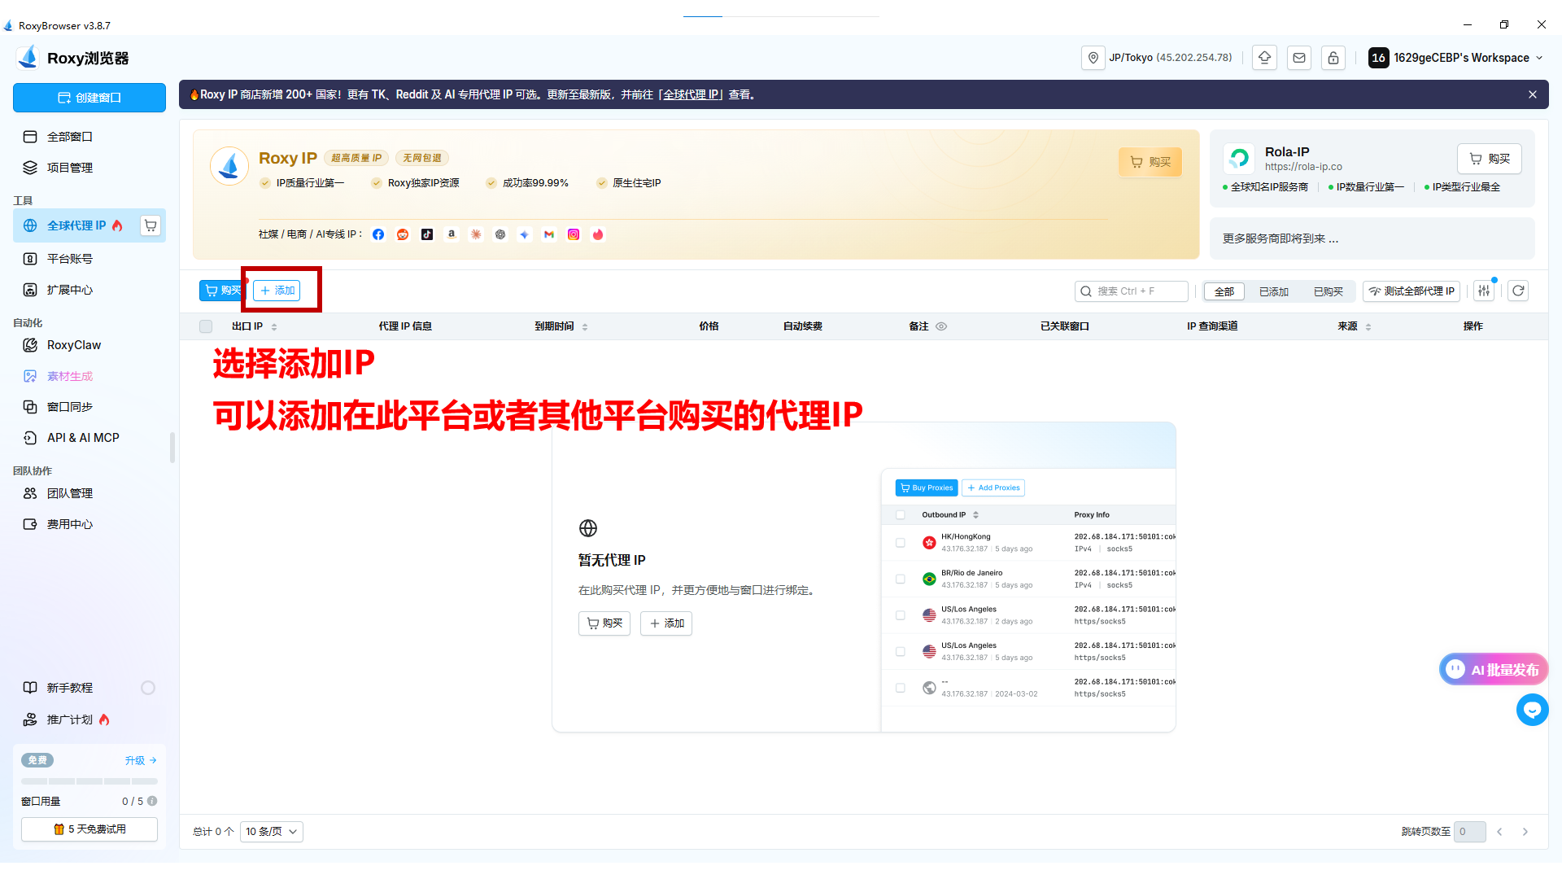Image resolution: width=1562 pixels, height=879 pixels.
Task: Open 费用中心 in the sidebar
Action: [x=89, y=524]
